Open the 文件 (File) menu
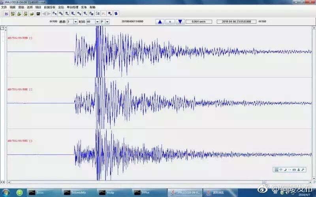Image resolution: width=316 pixels, height=197 pixels. (4, 7)
